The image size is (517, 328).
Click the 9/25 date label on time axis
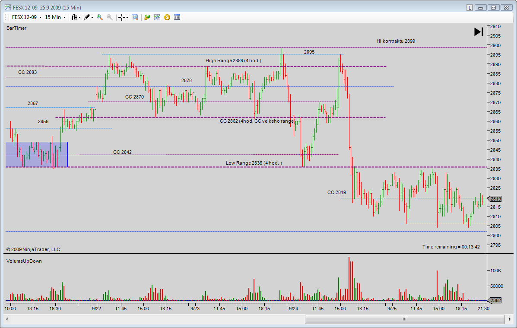pos(392,309)
